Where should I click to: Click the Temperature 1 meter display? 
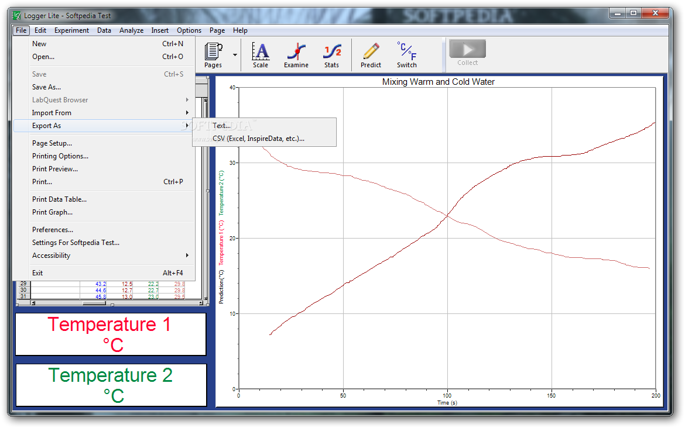point(111,334)
